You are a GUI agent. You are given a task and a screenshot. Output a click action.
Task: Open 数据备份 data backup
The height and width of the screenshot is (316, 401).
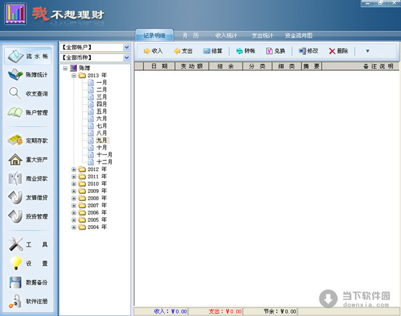[28, 282]
